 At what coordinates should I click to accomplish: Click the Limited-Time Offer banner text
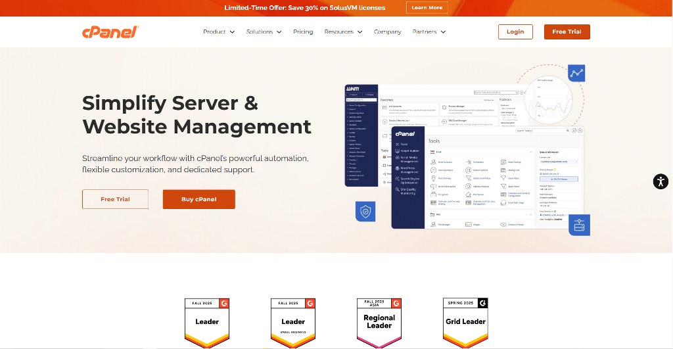pos(305,8)
